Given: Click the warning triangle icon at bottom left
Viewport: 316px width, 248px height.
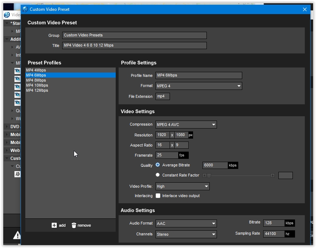Looking at the screenshot, I should [x=17, y=235].
